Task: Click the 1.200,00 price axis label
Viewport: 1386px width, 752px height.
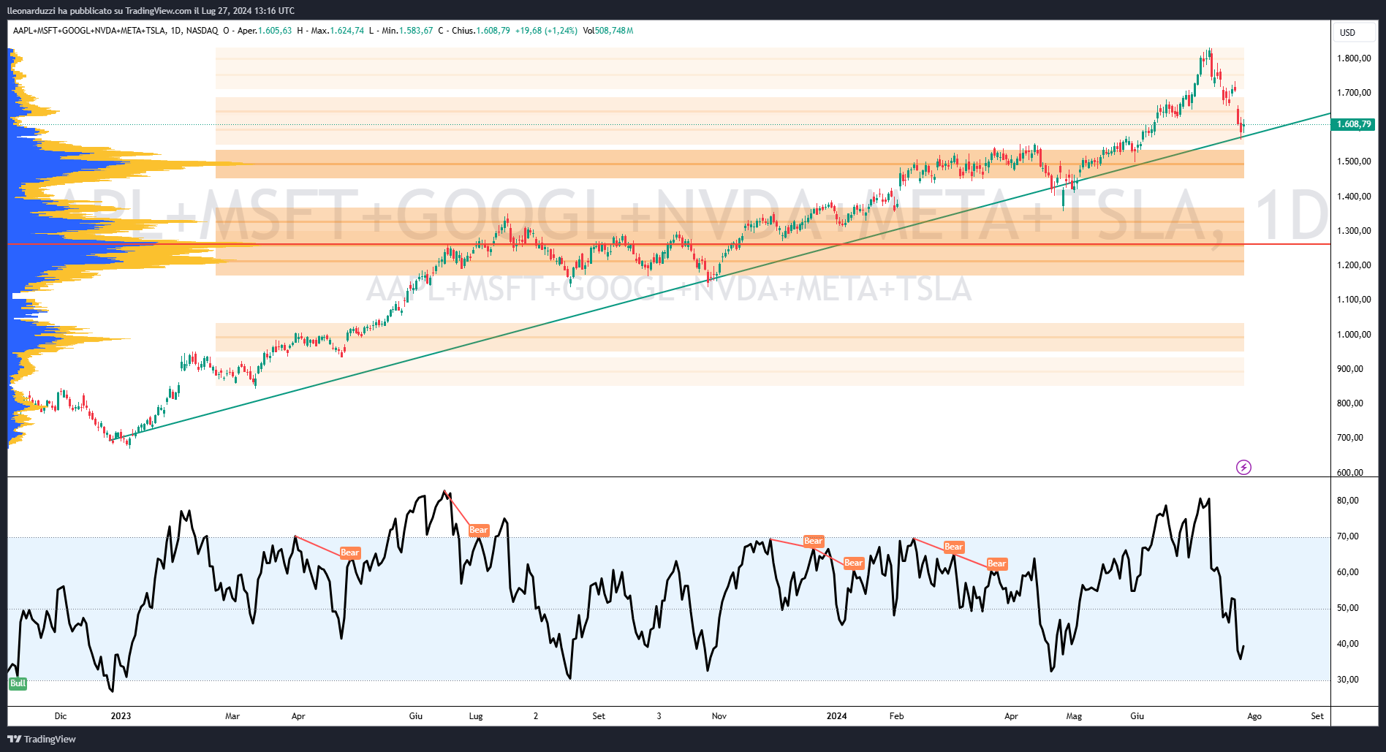Action: click(x=1354, y=265)
